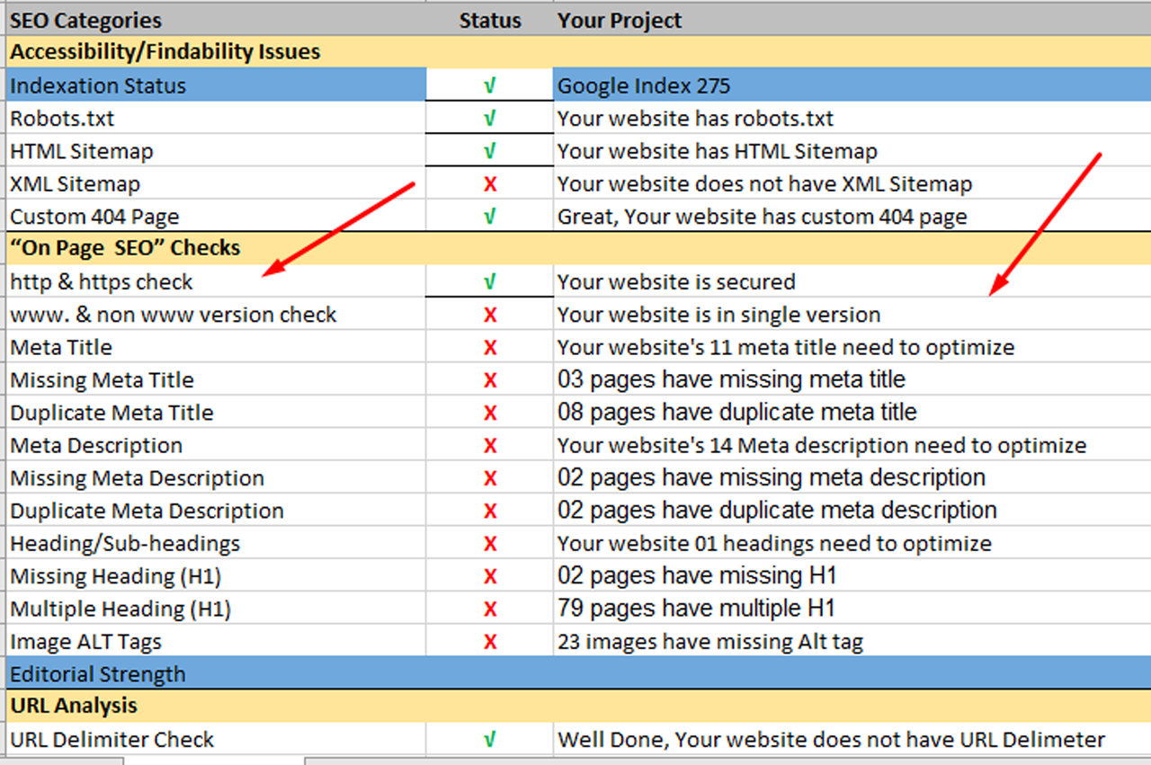Select the Robots.txt category cell

(63, 119)
